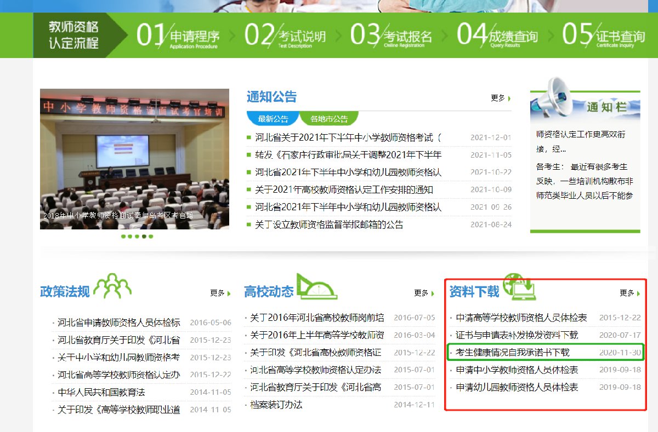Open the notice dated 2021-10-22
Image resolution: width=658 pixels, height=432 pixels.
(348, 172)
